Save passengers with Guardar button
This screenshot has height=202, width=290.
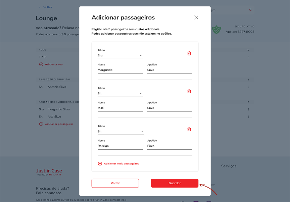pos(175,183)
